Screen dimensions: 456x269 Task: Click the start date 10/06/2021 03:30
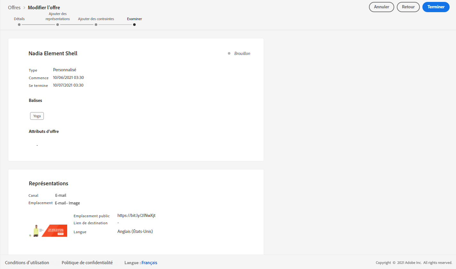click(x=68, y=77)
